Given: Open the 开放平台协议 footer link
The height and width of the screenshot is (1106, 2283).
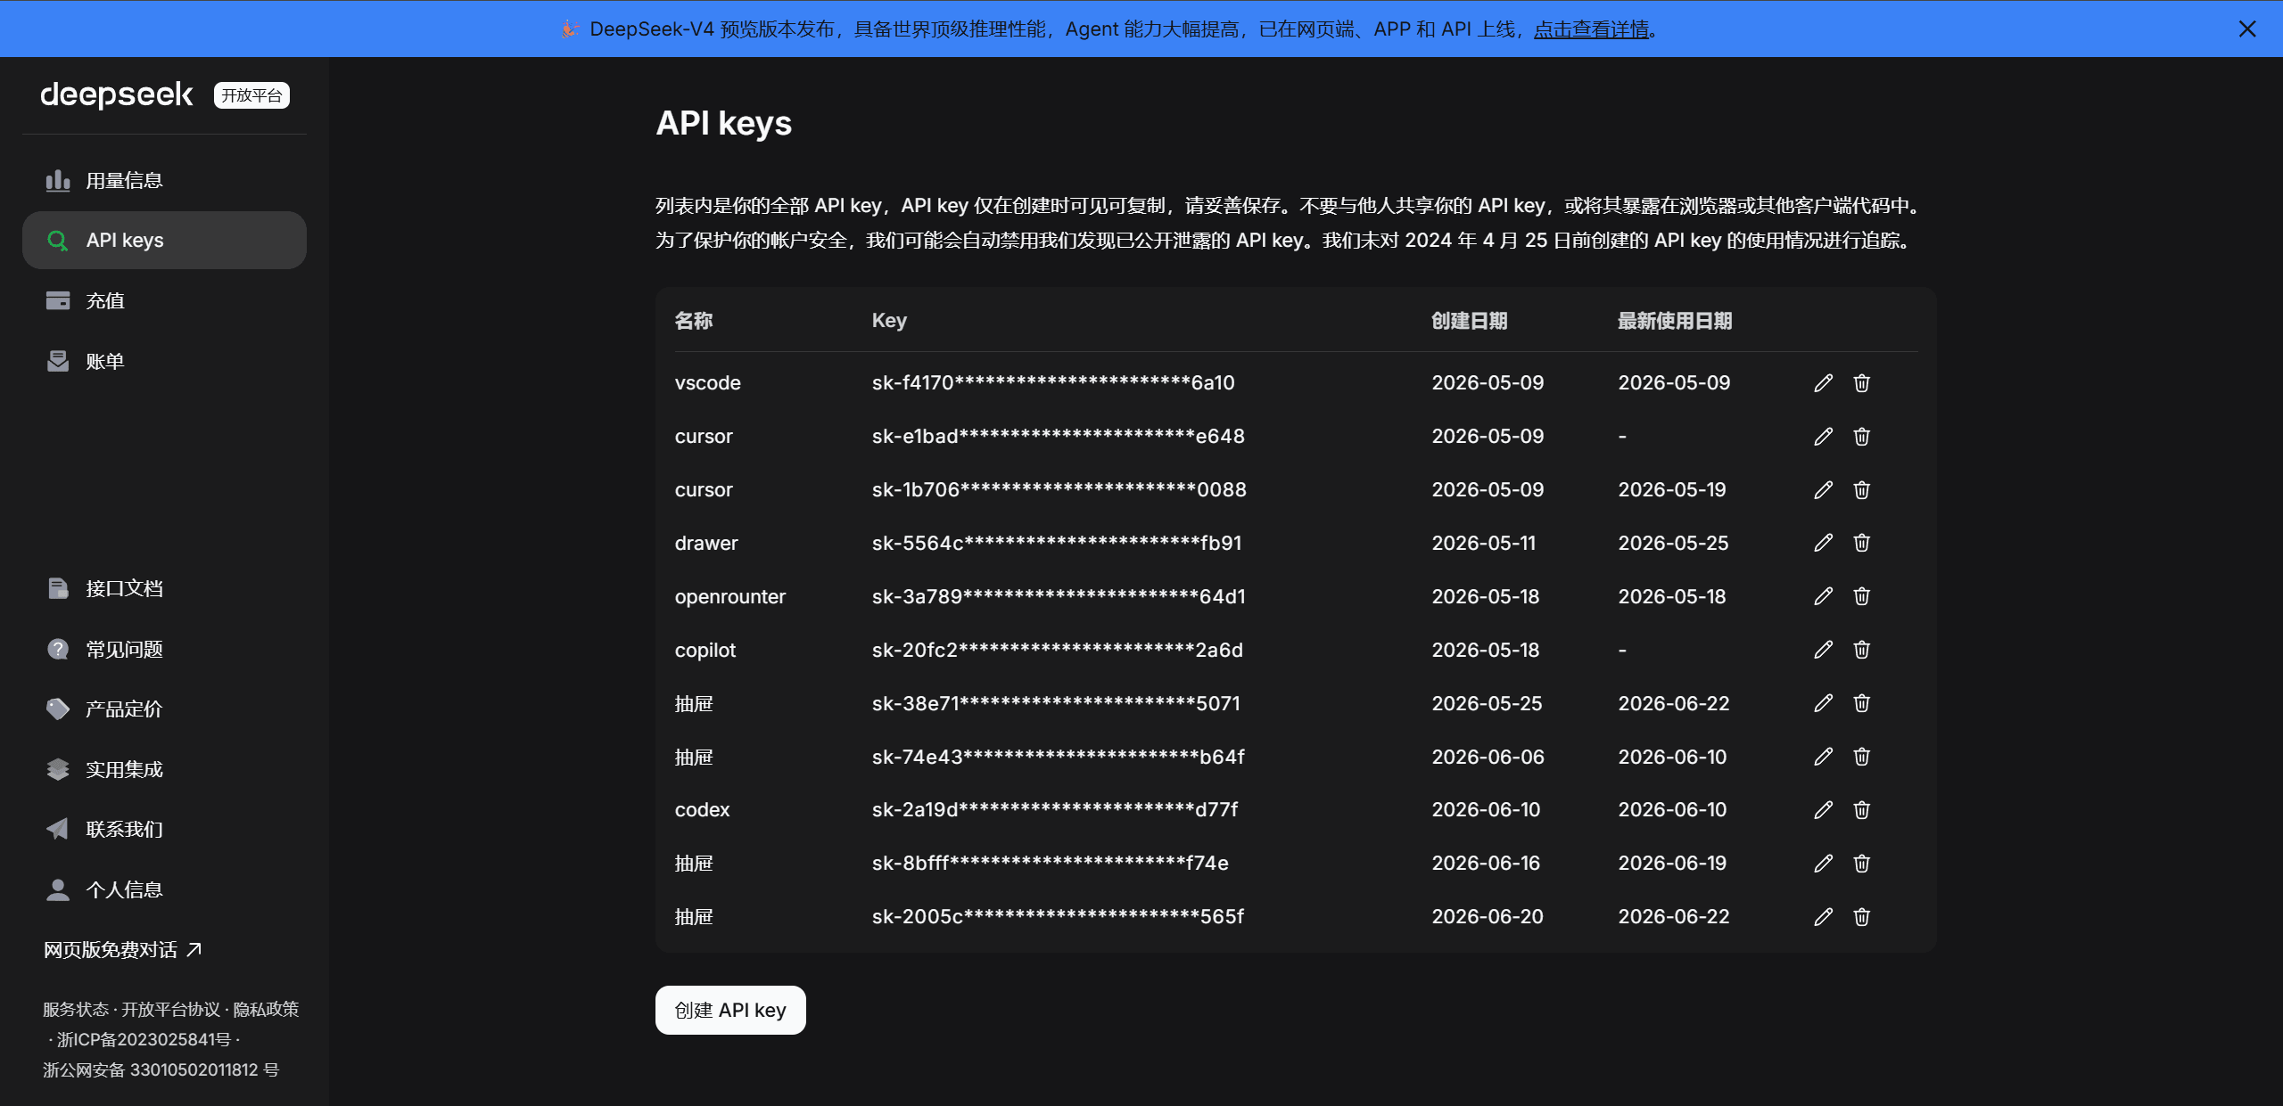Looking at the screenshot, I should coord(170,1010).
